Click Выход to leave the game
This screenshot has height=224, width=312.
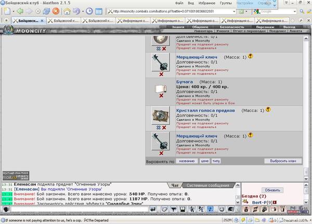(x=289, y=27)
